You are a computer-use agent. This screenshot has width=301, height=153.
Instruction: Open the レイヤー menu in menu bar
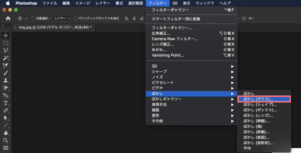point(103,3)
